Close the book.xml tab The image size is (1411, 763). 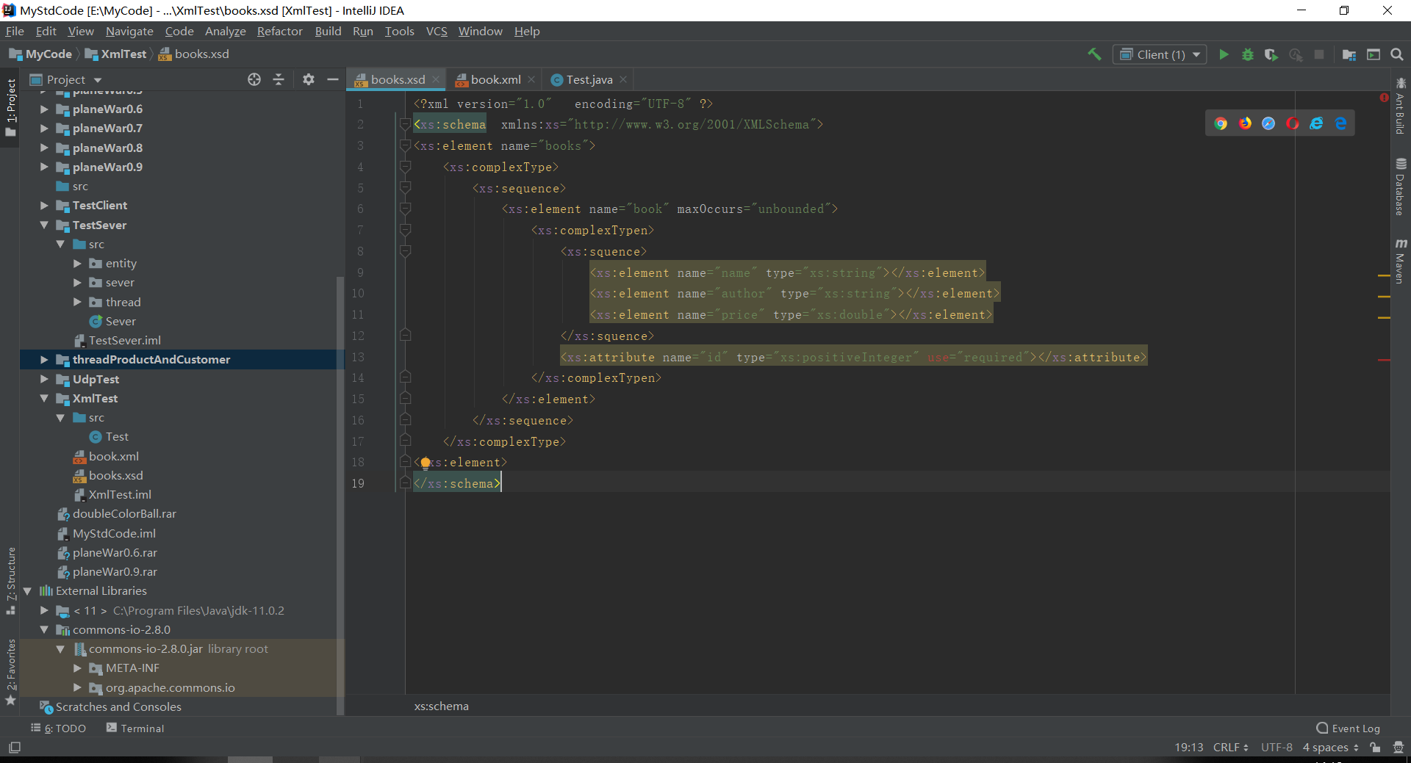click(532, 79)
